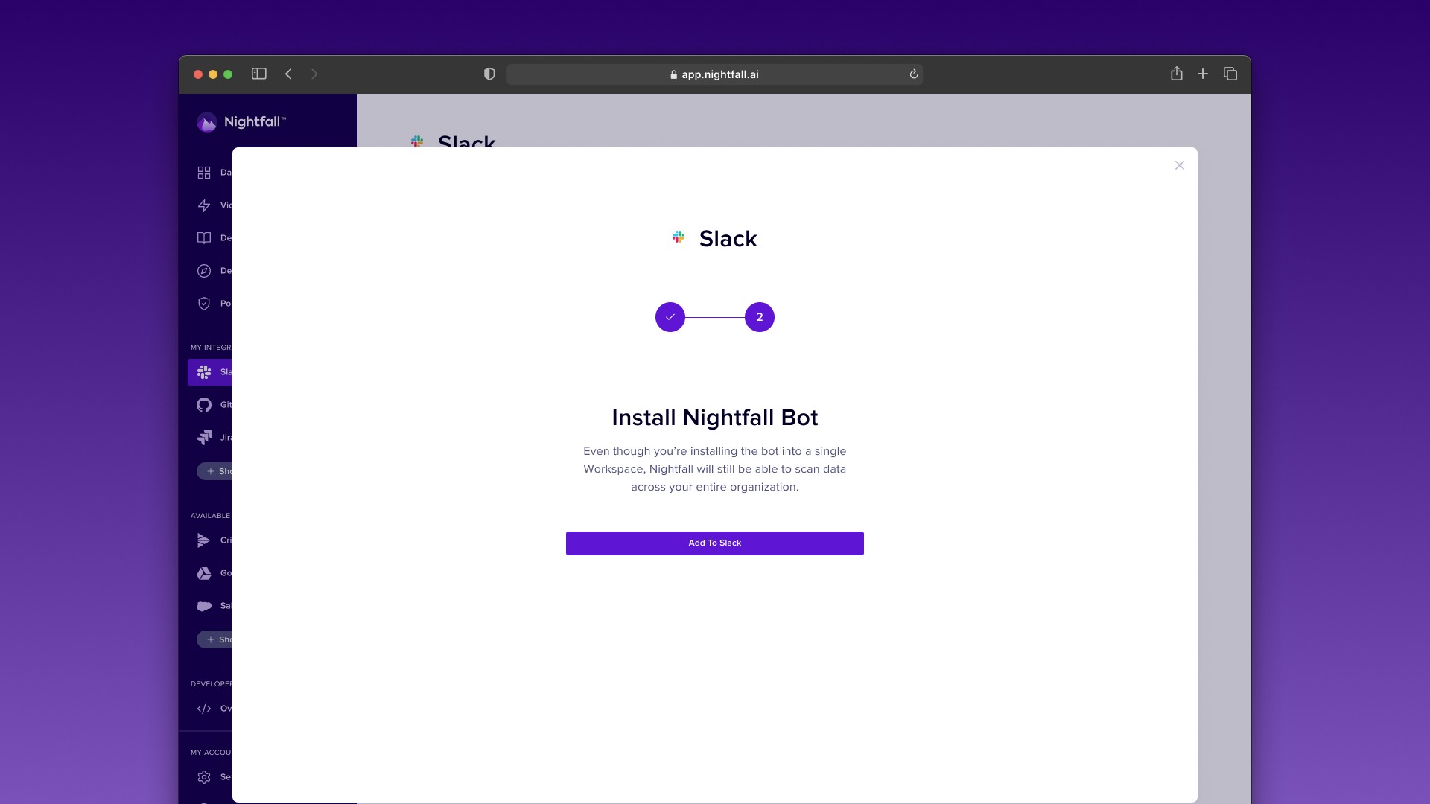
Task: Open the book icon in sidebar
Action: point(204,238)
